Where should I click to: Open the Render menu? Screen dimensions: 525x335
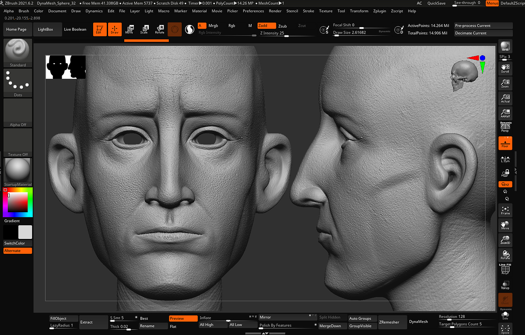click(275, 11)
